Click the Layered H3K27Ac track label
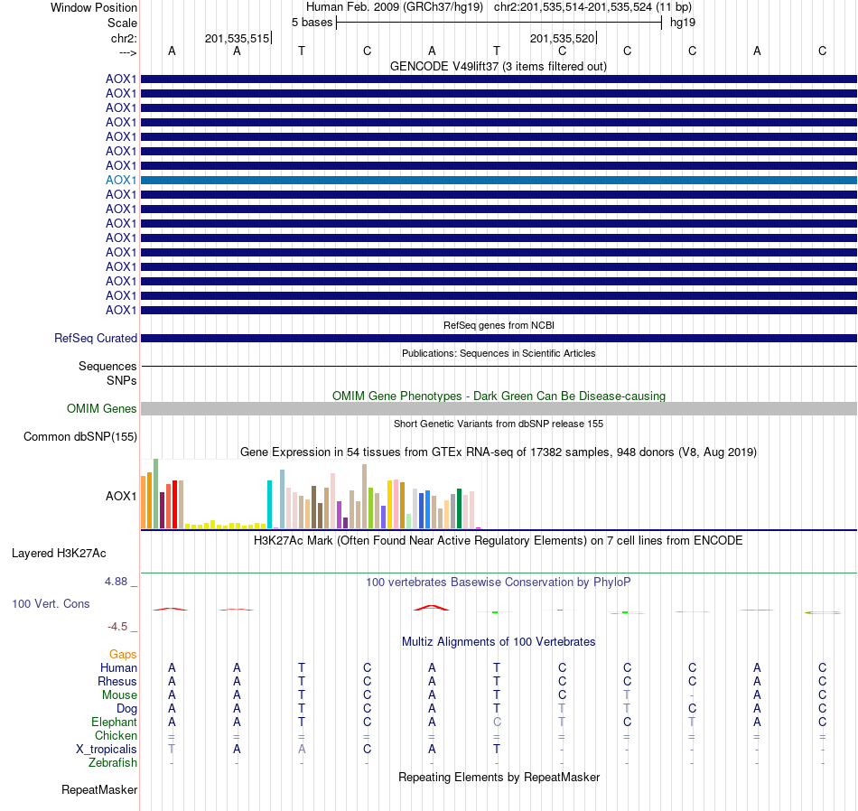The image size is (858, 811). point(59,554)
